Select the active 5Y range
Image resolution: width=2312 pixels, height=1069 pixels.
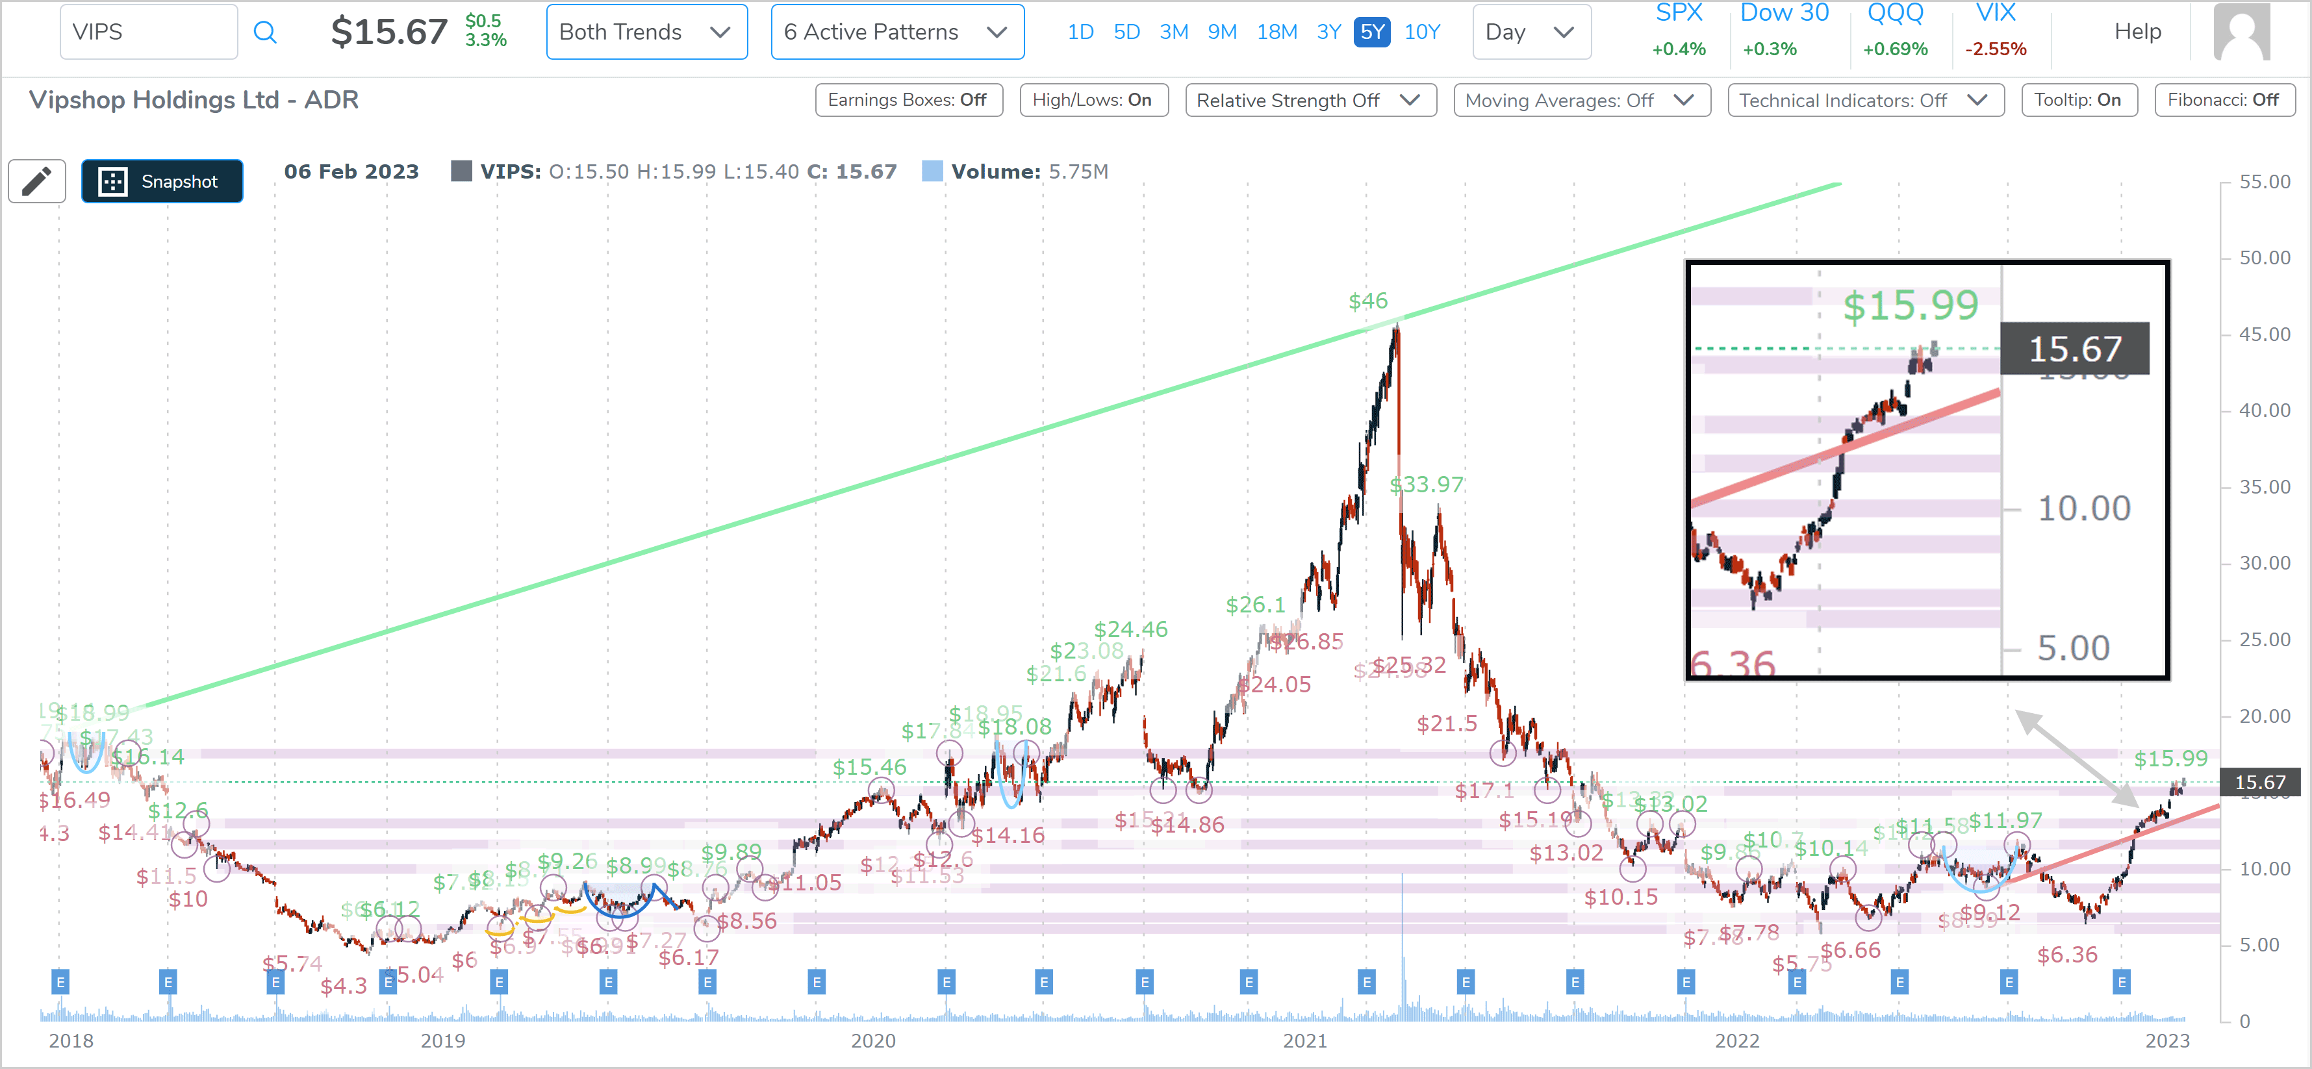[x=1371, y=32]
